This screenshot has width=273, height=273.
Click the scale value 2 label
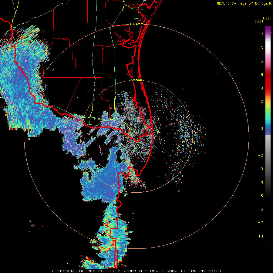point(262,102)
